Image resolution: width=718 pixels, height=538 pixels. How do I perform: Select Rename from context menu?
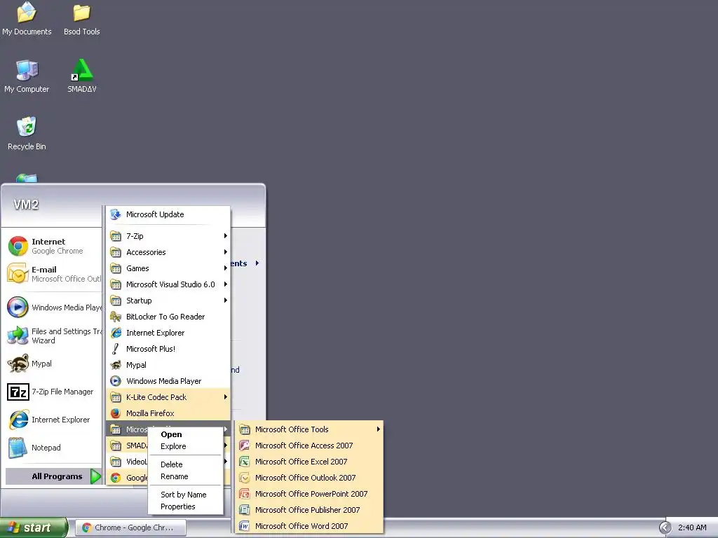[x=185, y=476]
